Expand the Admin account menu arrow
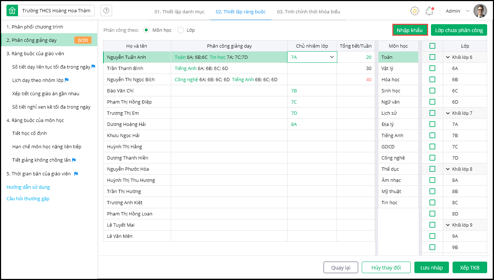Viewport: 494px width, 280px height. pos(468,11)
